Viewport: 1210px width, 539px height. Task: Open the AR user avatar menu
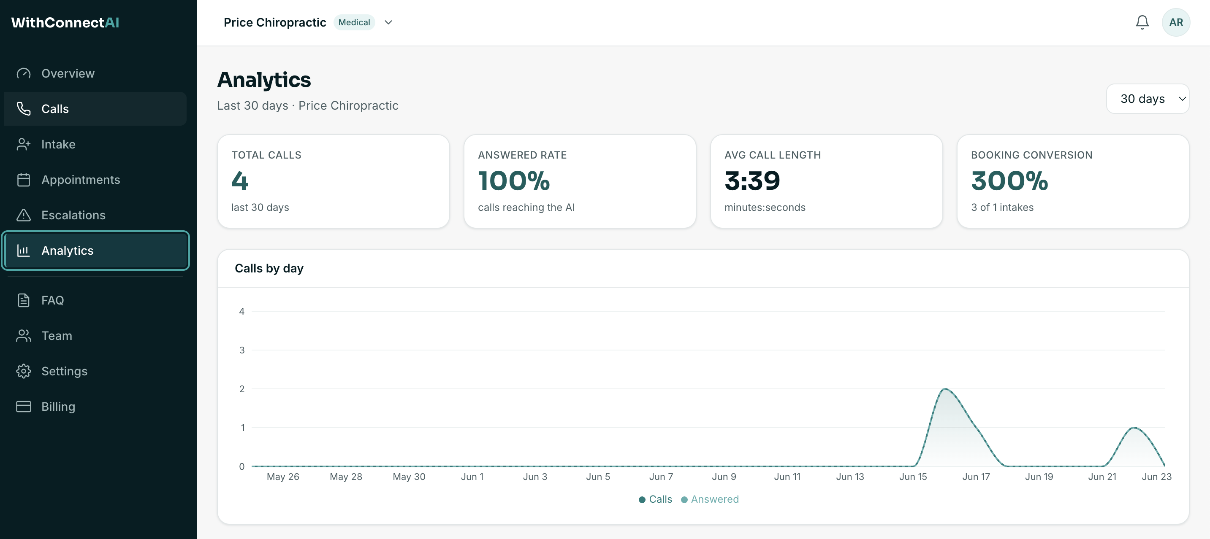click(1176, 22)
